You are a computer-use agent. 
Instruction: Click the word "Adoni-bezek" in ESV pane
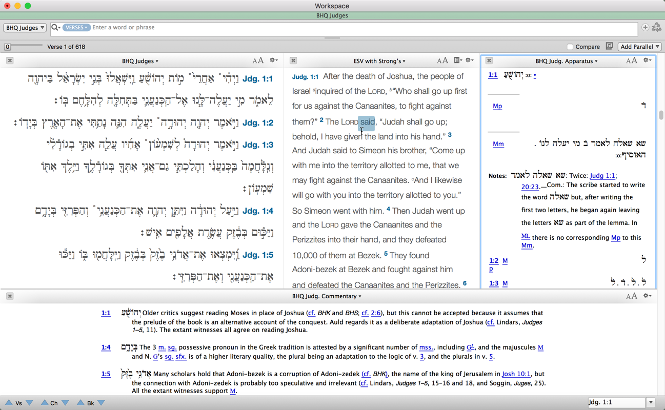[314, 270]
